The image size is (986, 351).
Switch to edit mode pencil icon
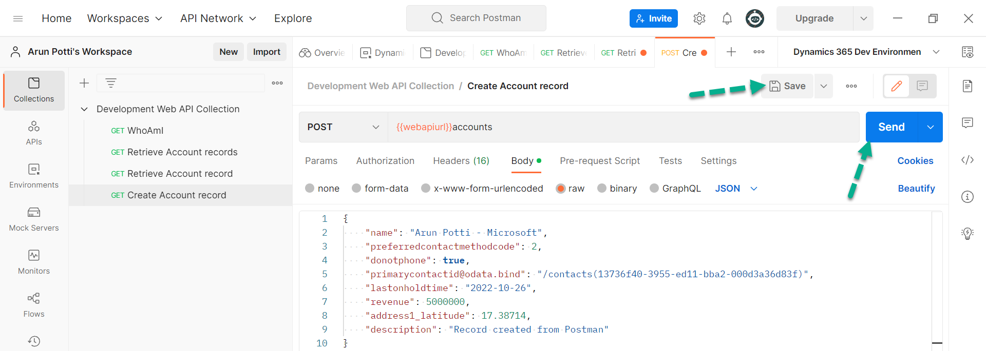tap(897, 86)
